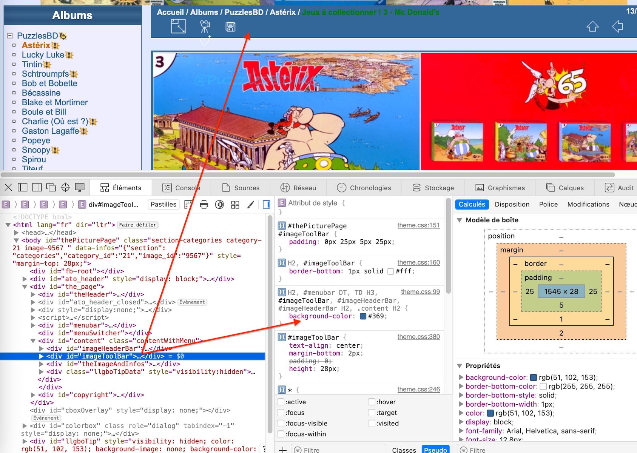Enable the :focus pseudo-class

[x=281, y=413]
